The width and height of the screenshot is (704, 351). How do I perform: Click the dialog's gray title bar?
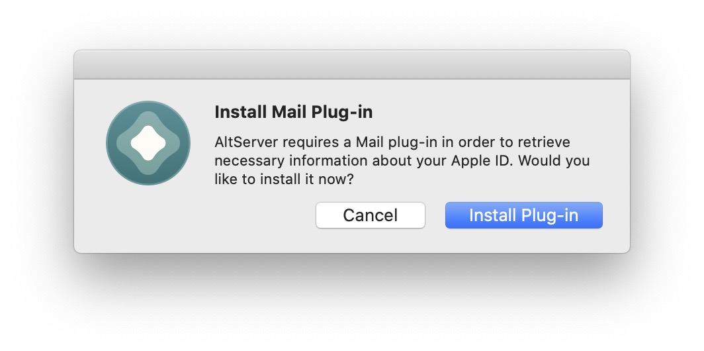click(x=351, y=65)
